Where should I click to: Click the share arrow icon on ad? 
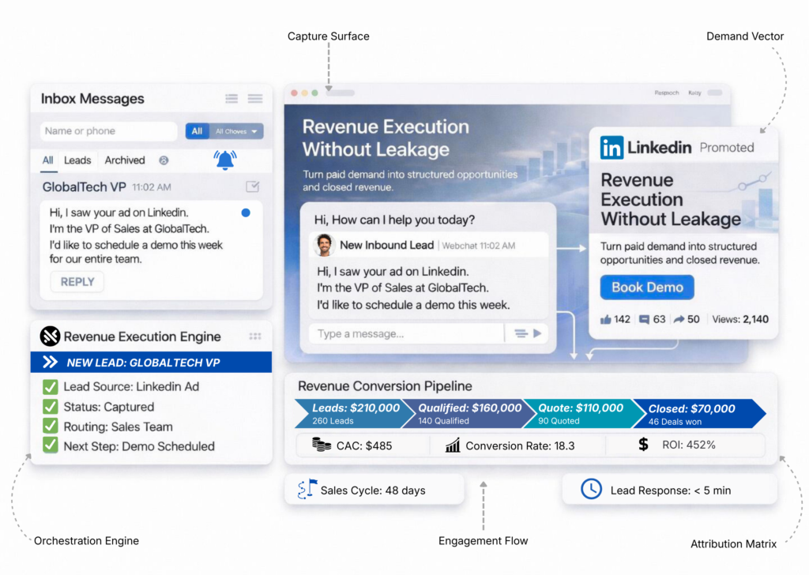coord(678,319)
